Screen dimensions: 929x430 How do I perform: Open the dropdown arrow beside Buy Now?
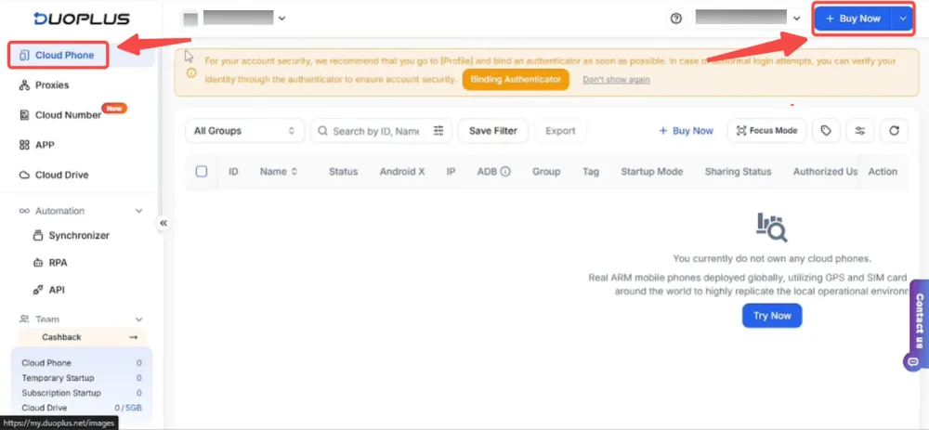(903, 19)
